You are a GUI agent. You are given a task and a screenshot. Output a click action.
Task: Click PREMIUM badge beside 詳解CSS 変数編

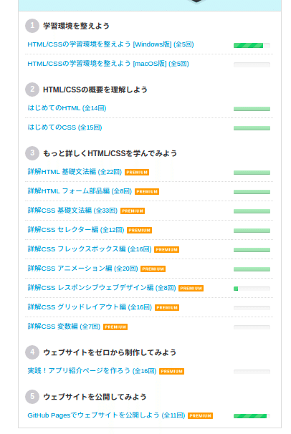tap(115, 327)
